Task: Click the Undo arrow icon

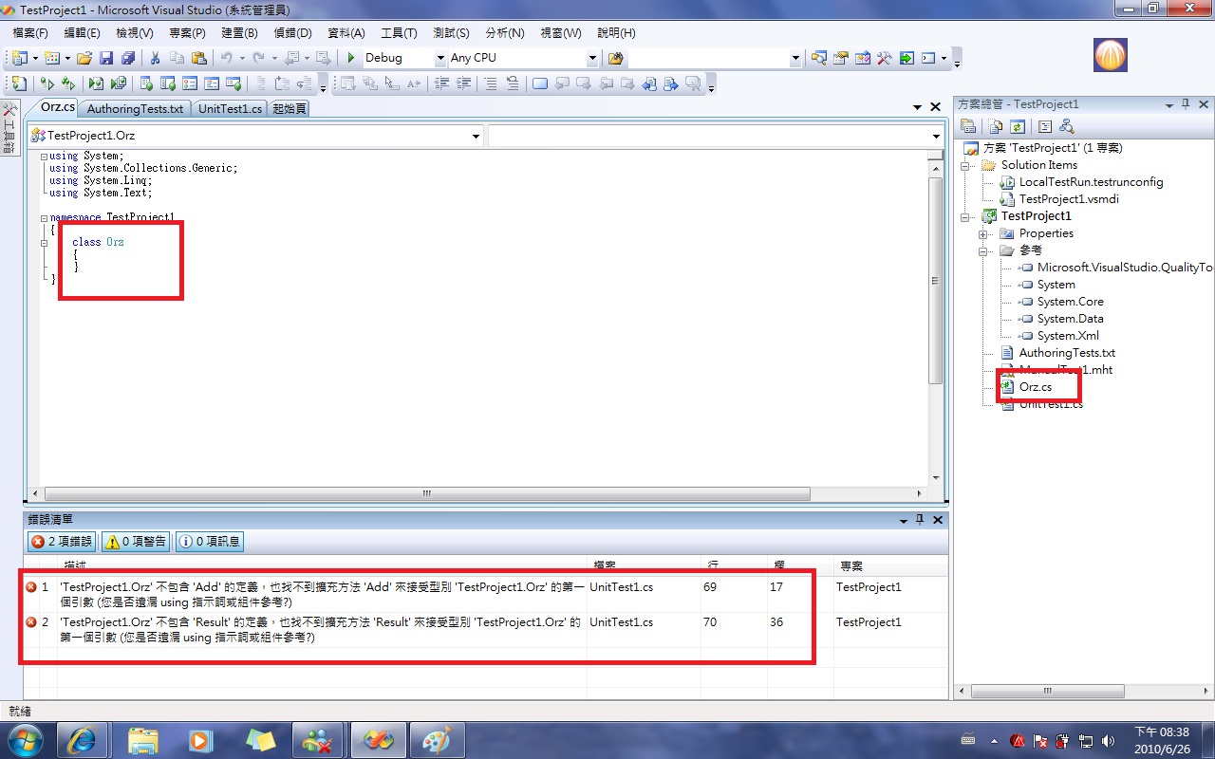Action: tap(226, 58)
